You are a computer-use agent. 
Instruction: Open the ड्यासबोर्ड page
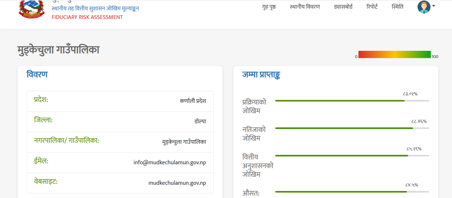[343, 7]
